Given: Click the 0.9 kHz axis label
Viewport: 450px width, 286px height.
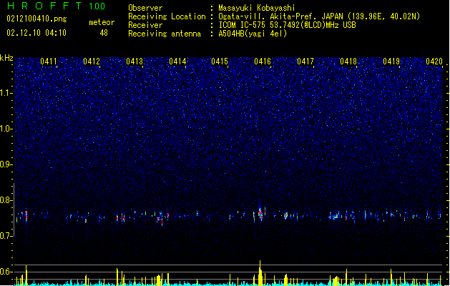Looking at the screenshot, I should tap(6, 164).
